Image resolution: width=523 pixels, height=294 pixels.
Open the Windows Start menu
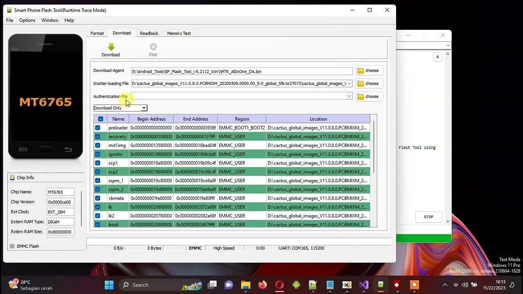tap(109, 285)
